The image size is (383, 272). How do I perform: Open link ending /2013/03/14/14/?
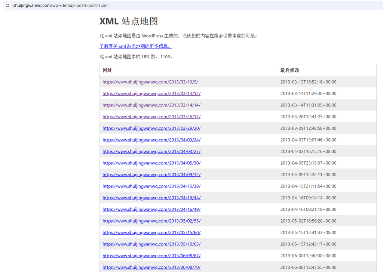151,105
